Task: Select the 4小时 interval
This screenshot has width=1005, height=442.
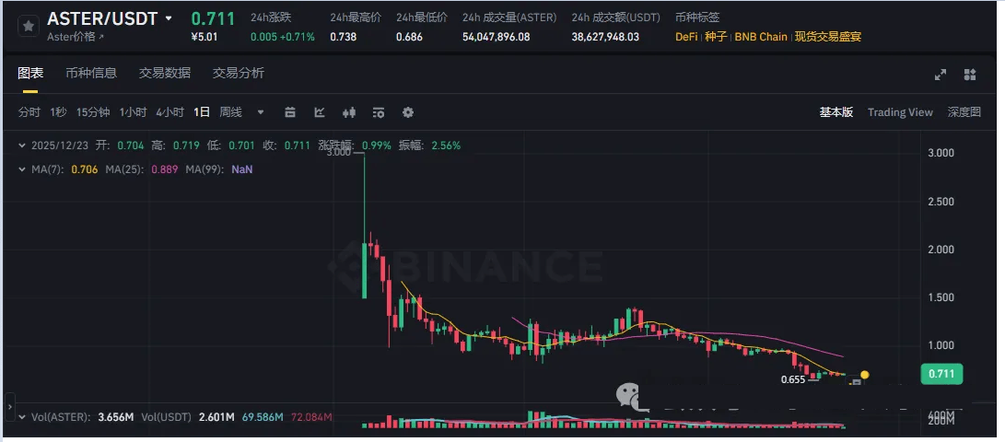Action: (x=169, y=112)
